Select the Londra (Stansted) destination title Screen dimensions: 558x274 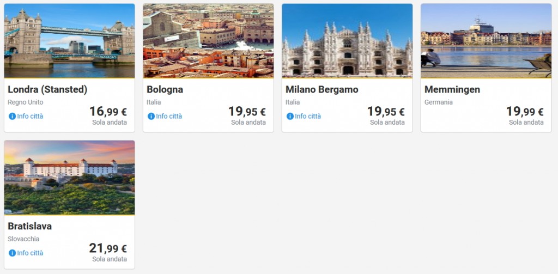(x=47, y=89)
